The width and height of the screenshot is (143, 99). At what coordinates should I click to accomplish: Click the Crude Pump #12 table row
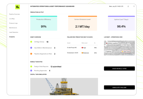(82, 48)
